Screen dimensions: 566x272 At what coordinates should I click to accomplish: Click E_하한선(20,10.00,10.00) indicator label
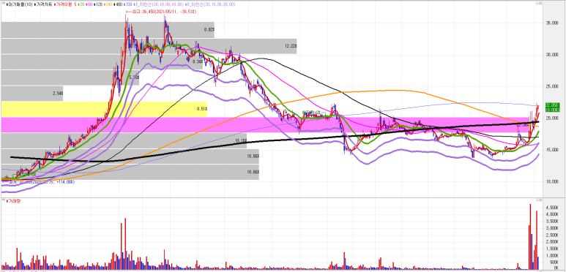pos(158,4)
